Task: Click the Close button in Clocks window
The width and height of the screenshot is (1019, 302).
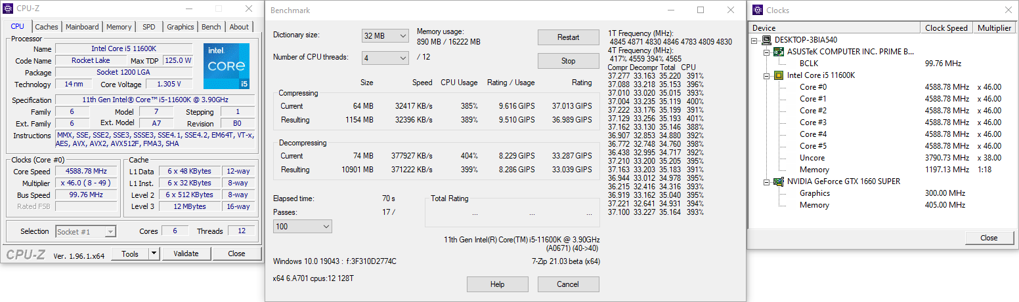Action: [989, 238]
